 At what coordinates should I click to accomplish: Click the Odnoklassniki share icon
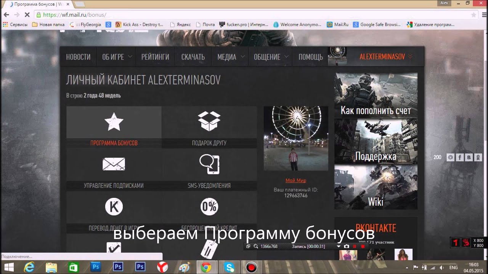(x=478, y=157)
